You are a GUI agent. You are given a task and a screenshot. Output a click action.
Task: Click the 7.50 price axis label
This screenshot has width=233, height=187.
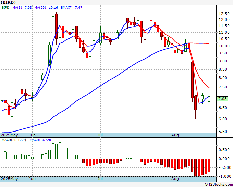[x=223, y=87]
